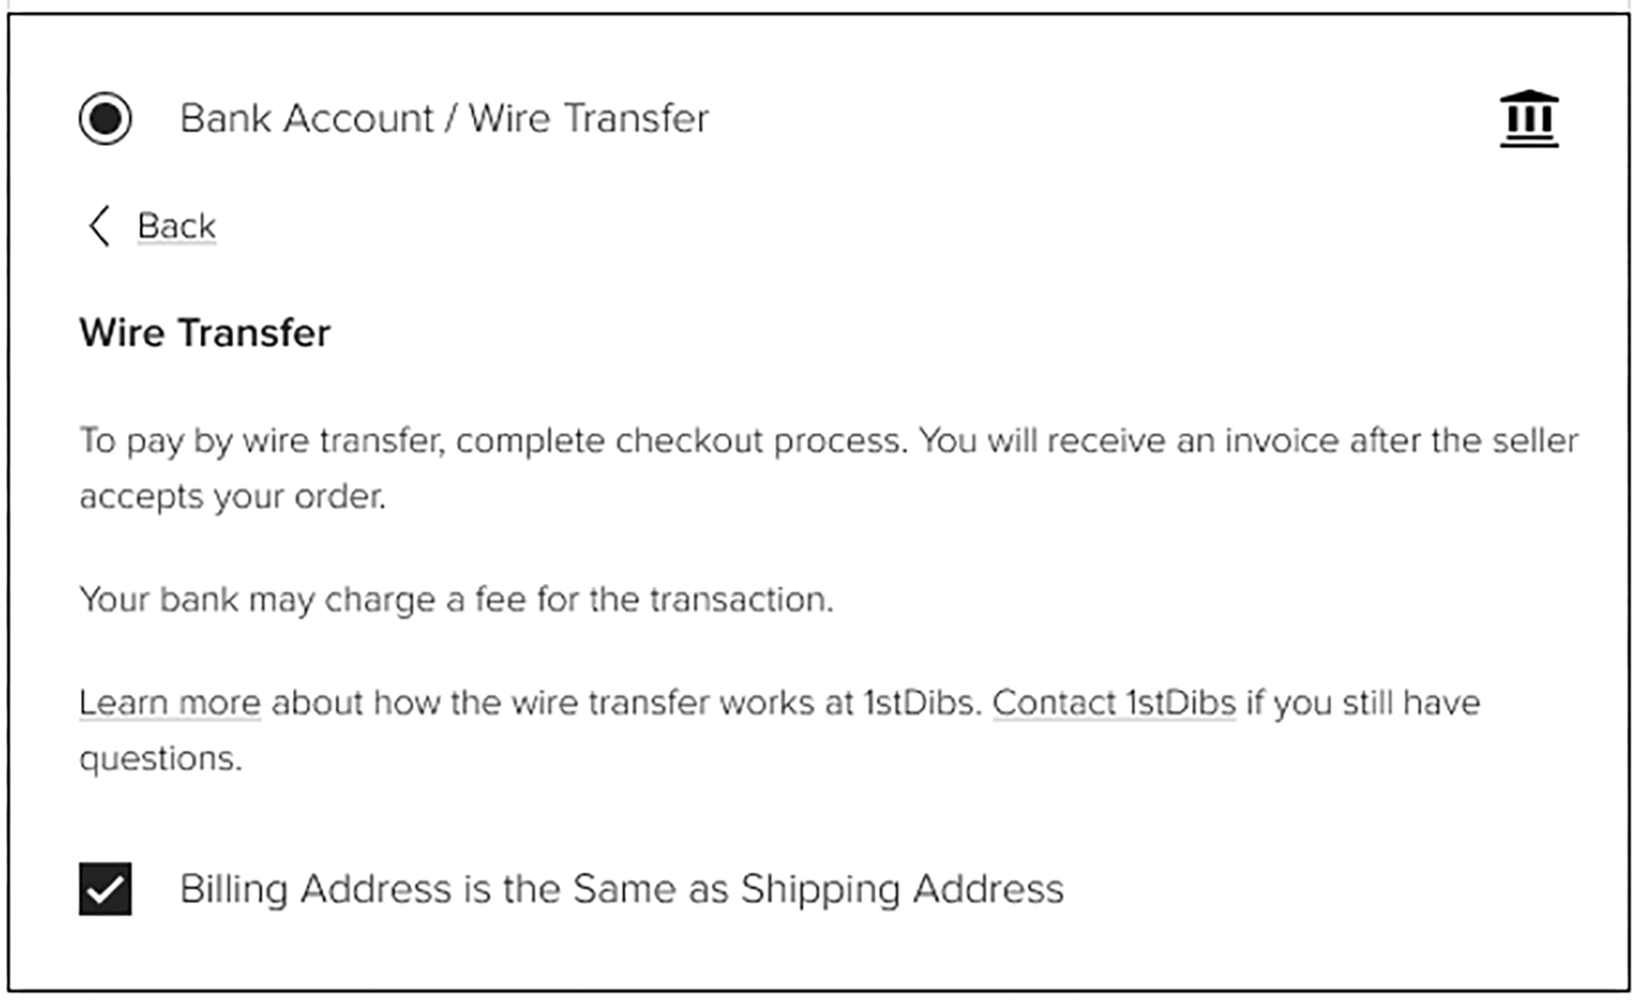Click the 'Your bank may charge a fee' sentence
The image size is (1642, 1005).
(456, 600)
